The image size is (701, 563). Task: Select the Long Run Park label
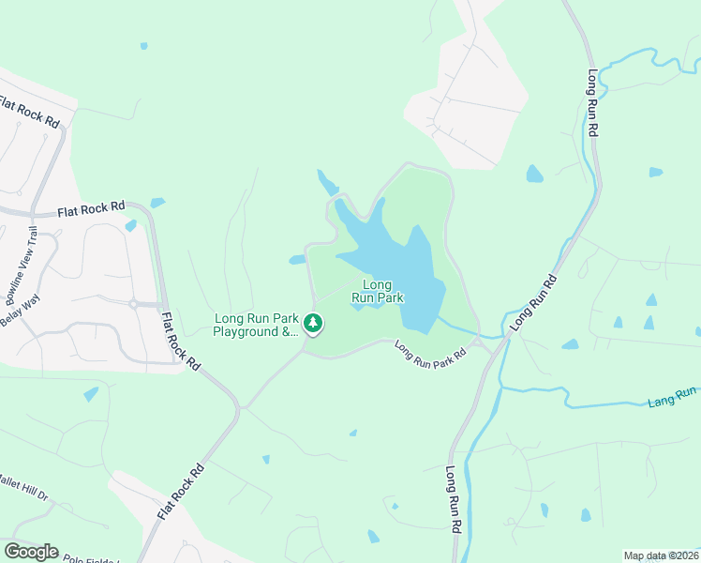click(378, 291)
